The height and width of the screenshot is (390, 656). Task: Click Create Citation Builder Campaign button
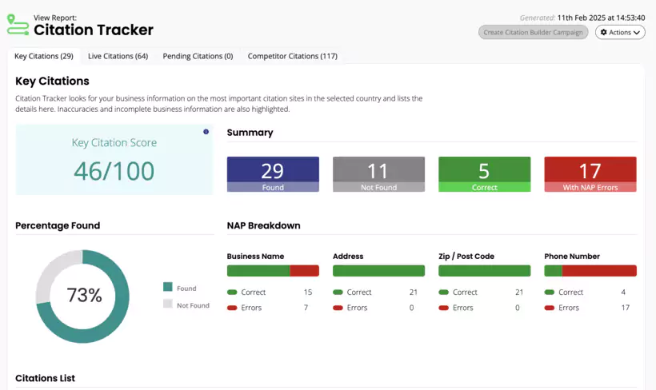(533, 32)
